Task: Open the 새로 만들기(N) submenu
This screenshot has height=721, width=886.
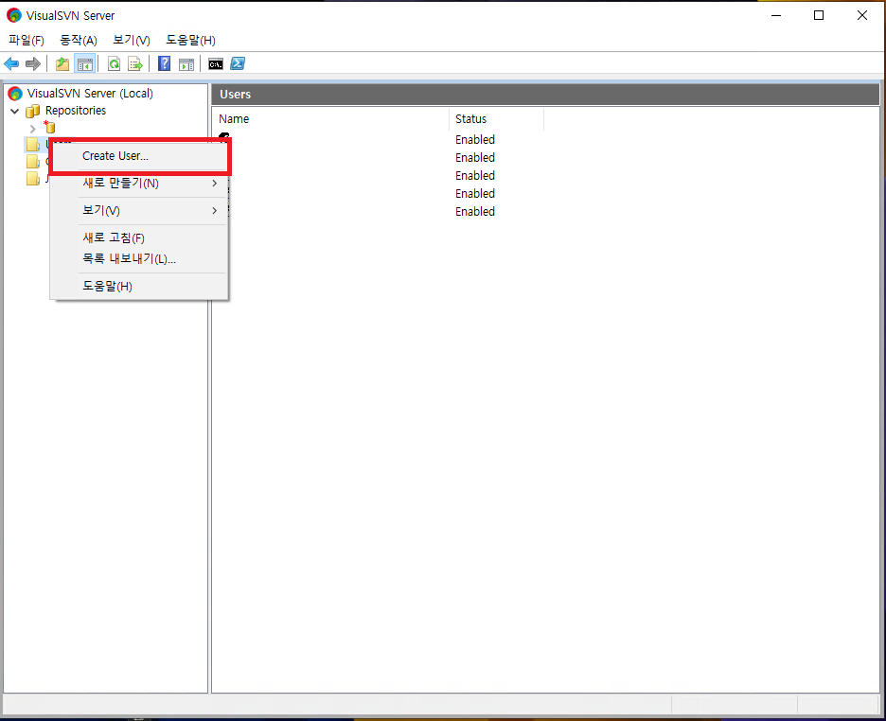Action: pos(139,183)
